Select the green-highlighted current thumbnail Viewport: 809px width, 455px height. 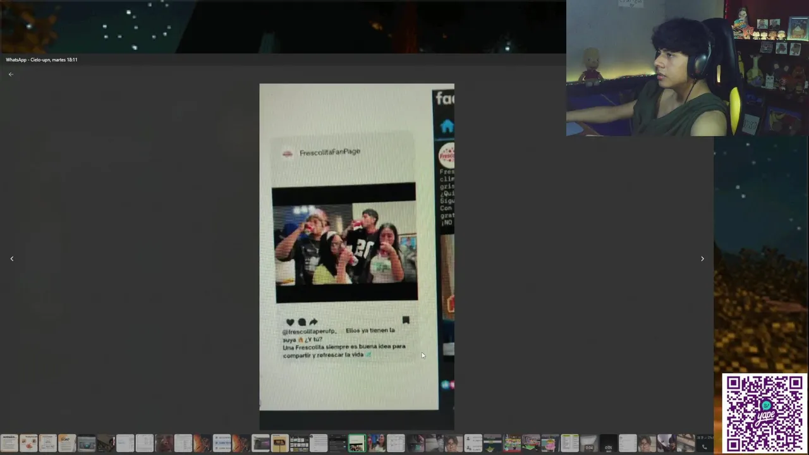357,443
